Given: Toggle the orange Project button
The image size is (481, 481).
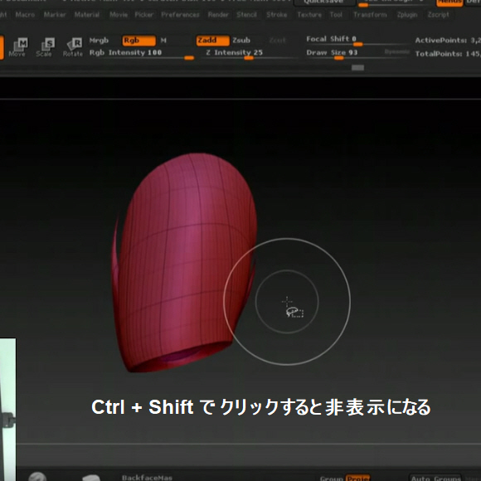Looking at the screenshot, I should (357, 478).
